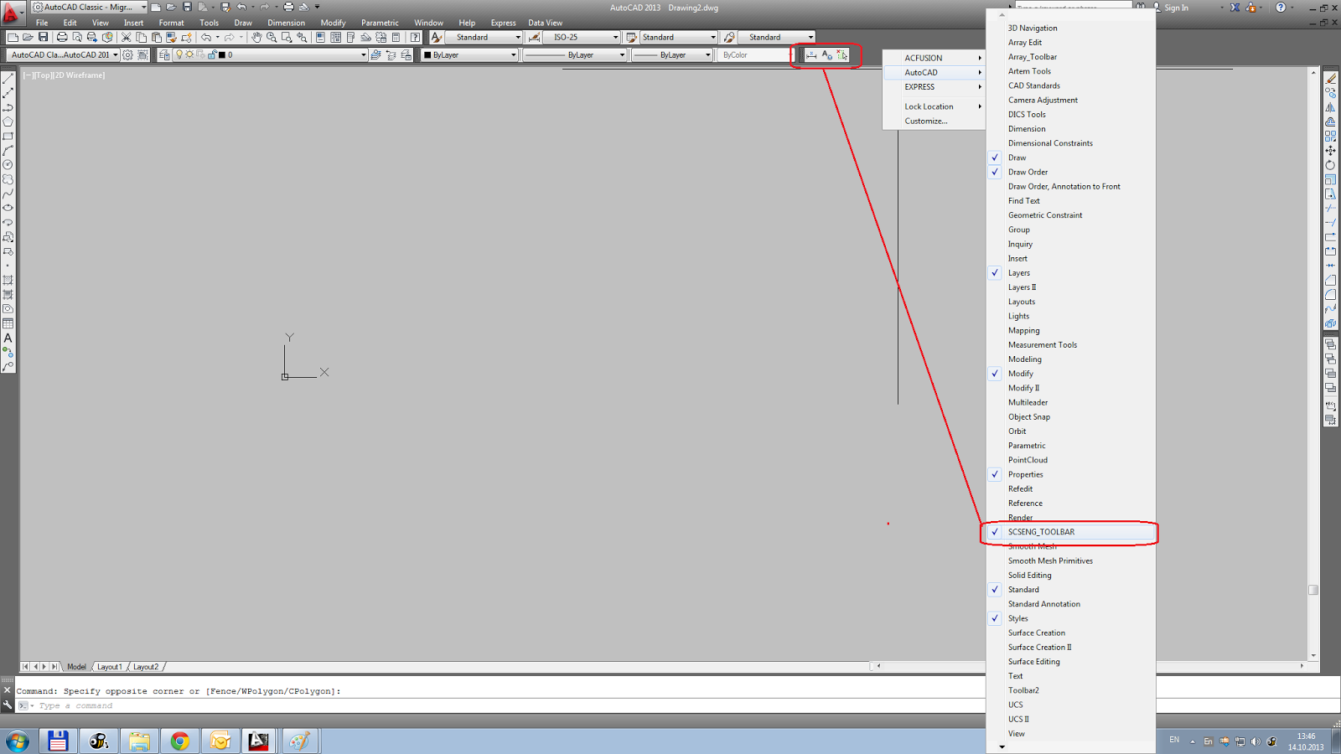
Task: Select the Polygon draw tool
Action: click(x=8, y=122)
